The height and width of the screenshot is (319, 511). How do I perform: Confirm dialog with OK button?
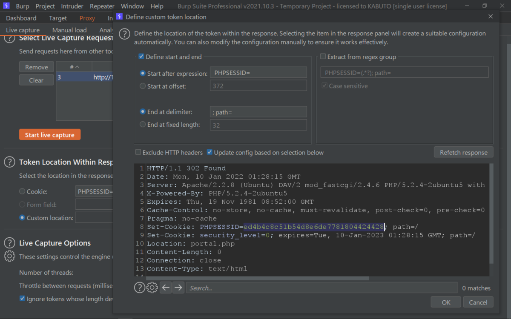click(x=446, y=302)
